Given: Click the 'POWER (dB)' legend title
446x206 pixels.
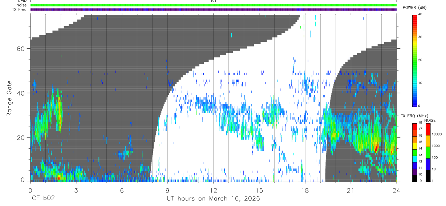Looking at the screenshot, I should pos(415,8).
